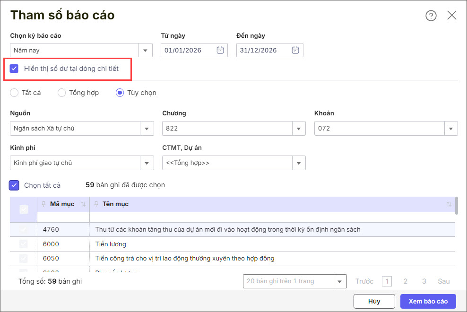467x312 pixels.
Task: Go to page 2 of records
Action: pos(405,281)
